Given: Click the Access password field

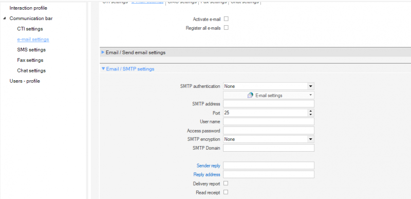Looking at the screenshot, I should (x=268, y=131).
